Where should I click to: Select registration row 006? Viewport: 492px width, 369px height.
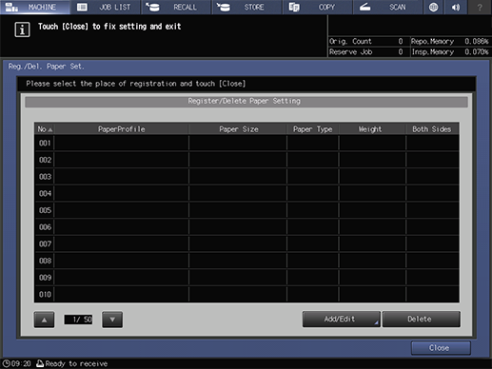[x=246, y=227]
